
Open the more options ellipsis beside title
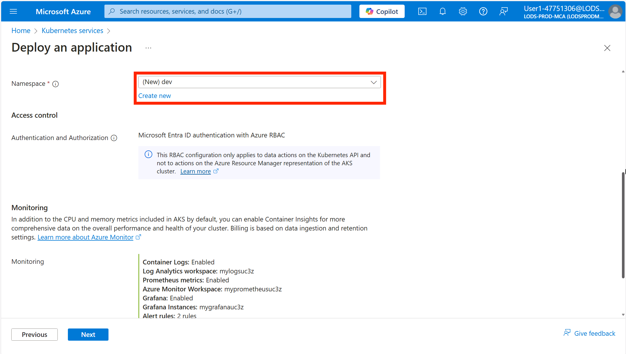coord(149,48)
